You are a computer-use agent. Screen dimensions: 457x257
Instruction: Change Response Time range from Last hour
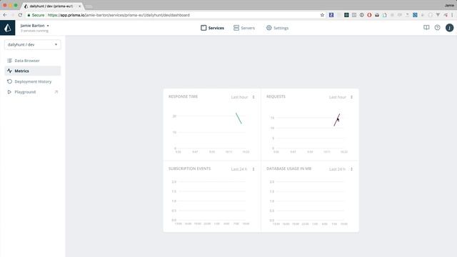243,97
